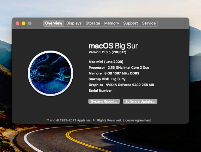
Task: Open the Support tab
Action: (130, 23)
